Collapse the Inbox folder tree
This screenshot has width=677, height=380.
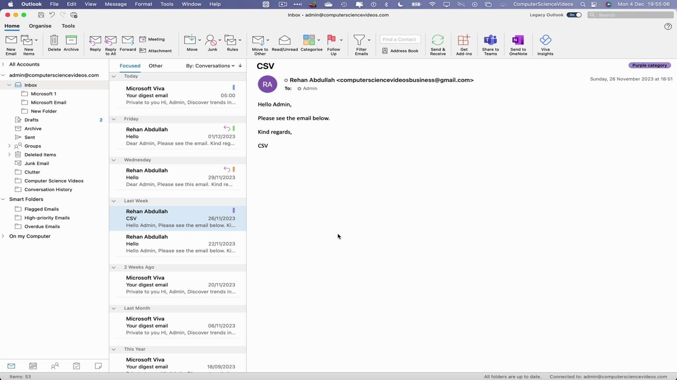point(9,85)
